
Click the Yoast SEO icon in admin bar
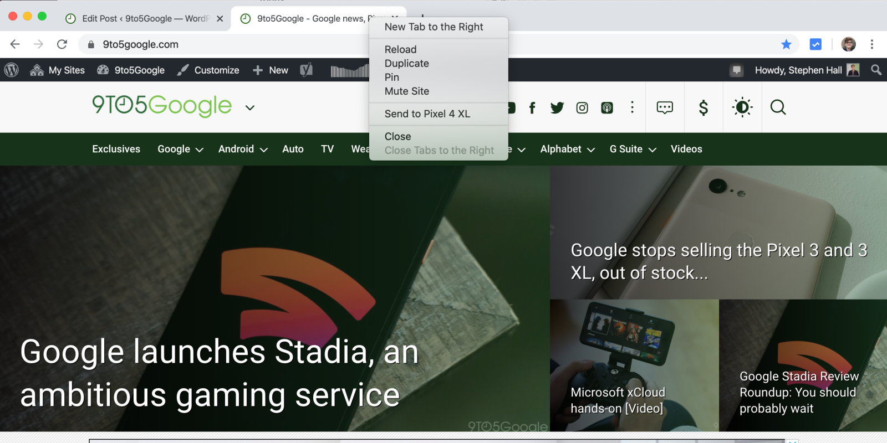(x=306, y=70)
